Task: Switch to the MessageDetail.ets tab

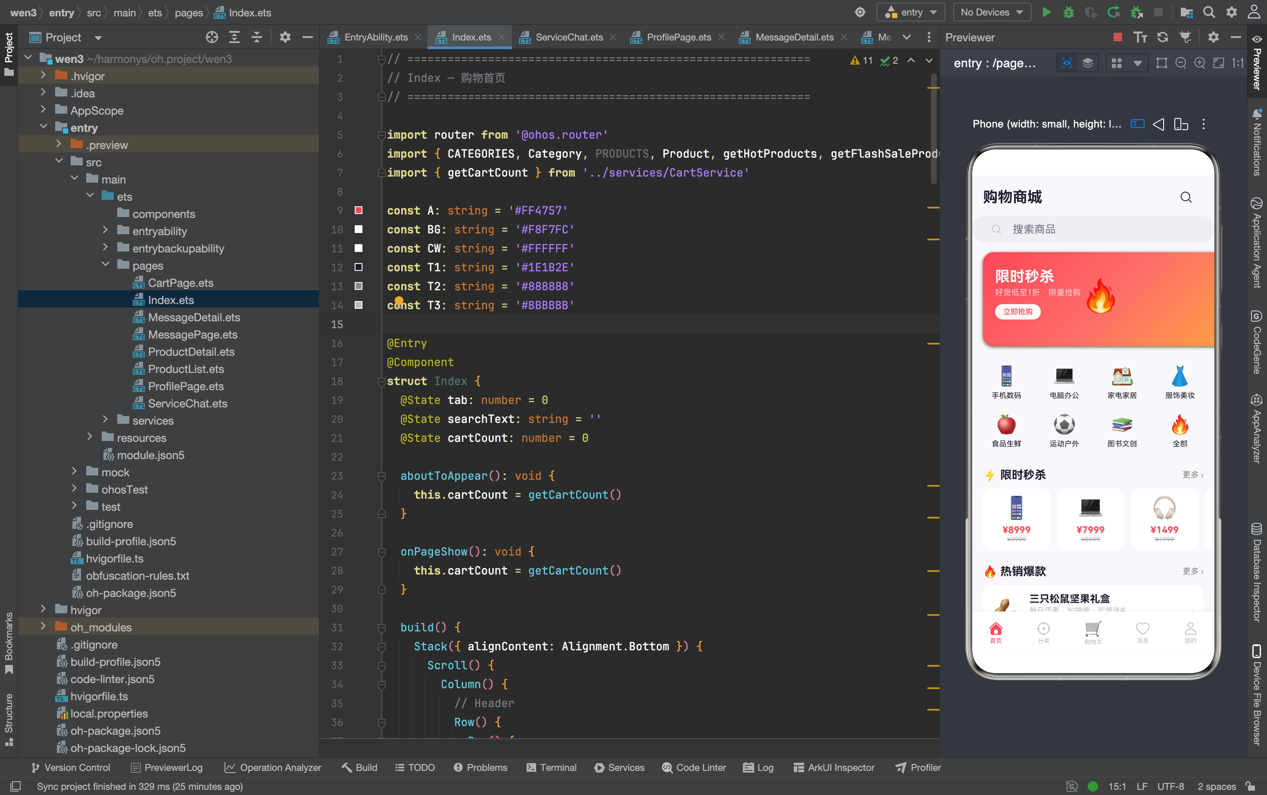Action: [x=794, y=37]
